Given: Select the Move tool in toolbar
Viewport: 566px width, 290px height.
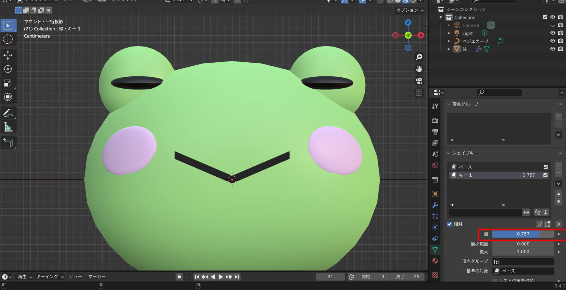Looking at the screenshot, I should pos(8,55).
